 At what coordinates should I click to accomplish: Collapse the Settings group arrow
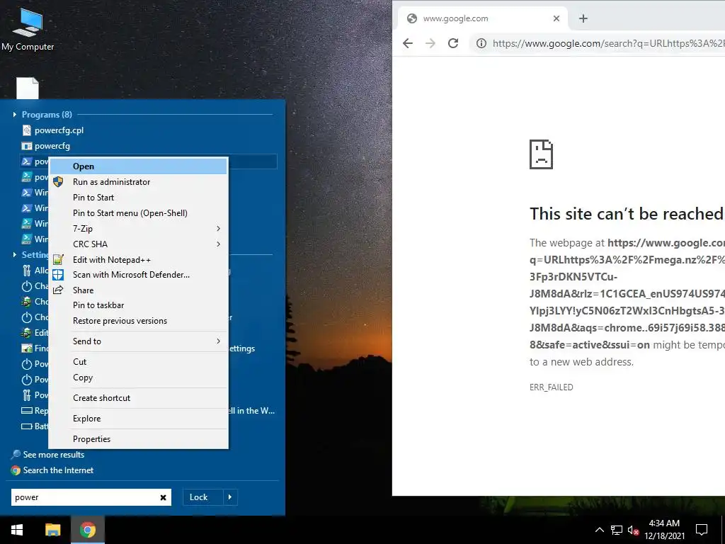coord(15,255)
